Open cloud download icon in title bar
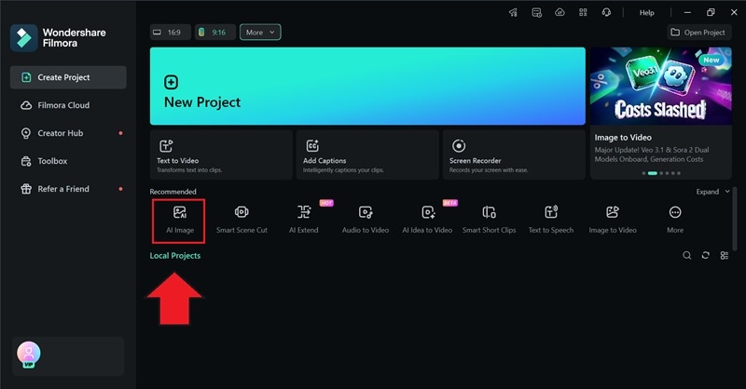This screenshot has width=746, height=389. coord(560,13)
